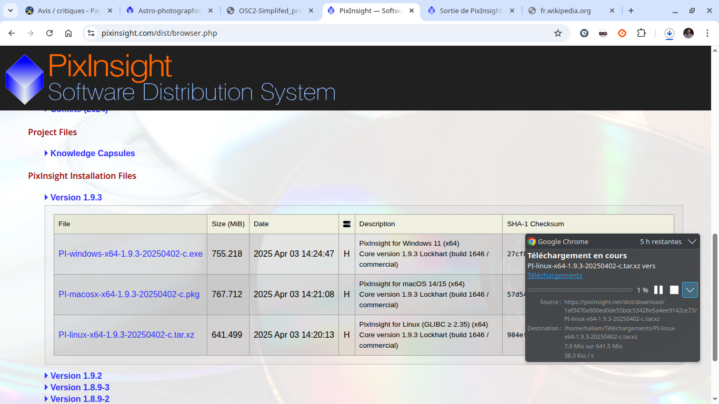Select the 767.712 size cell
The height and width of the screenshot is (404, 719).
pyautogui.click(x=227, y=294)
